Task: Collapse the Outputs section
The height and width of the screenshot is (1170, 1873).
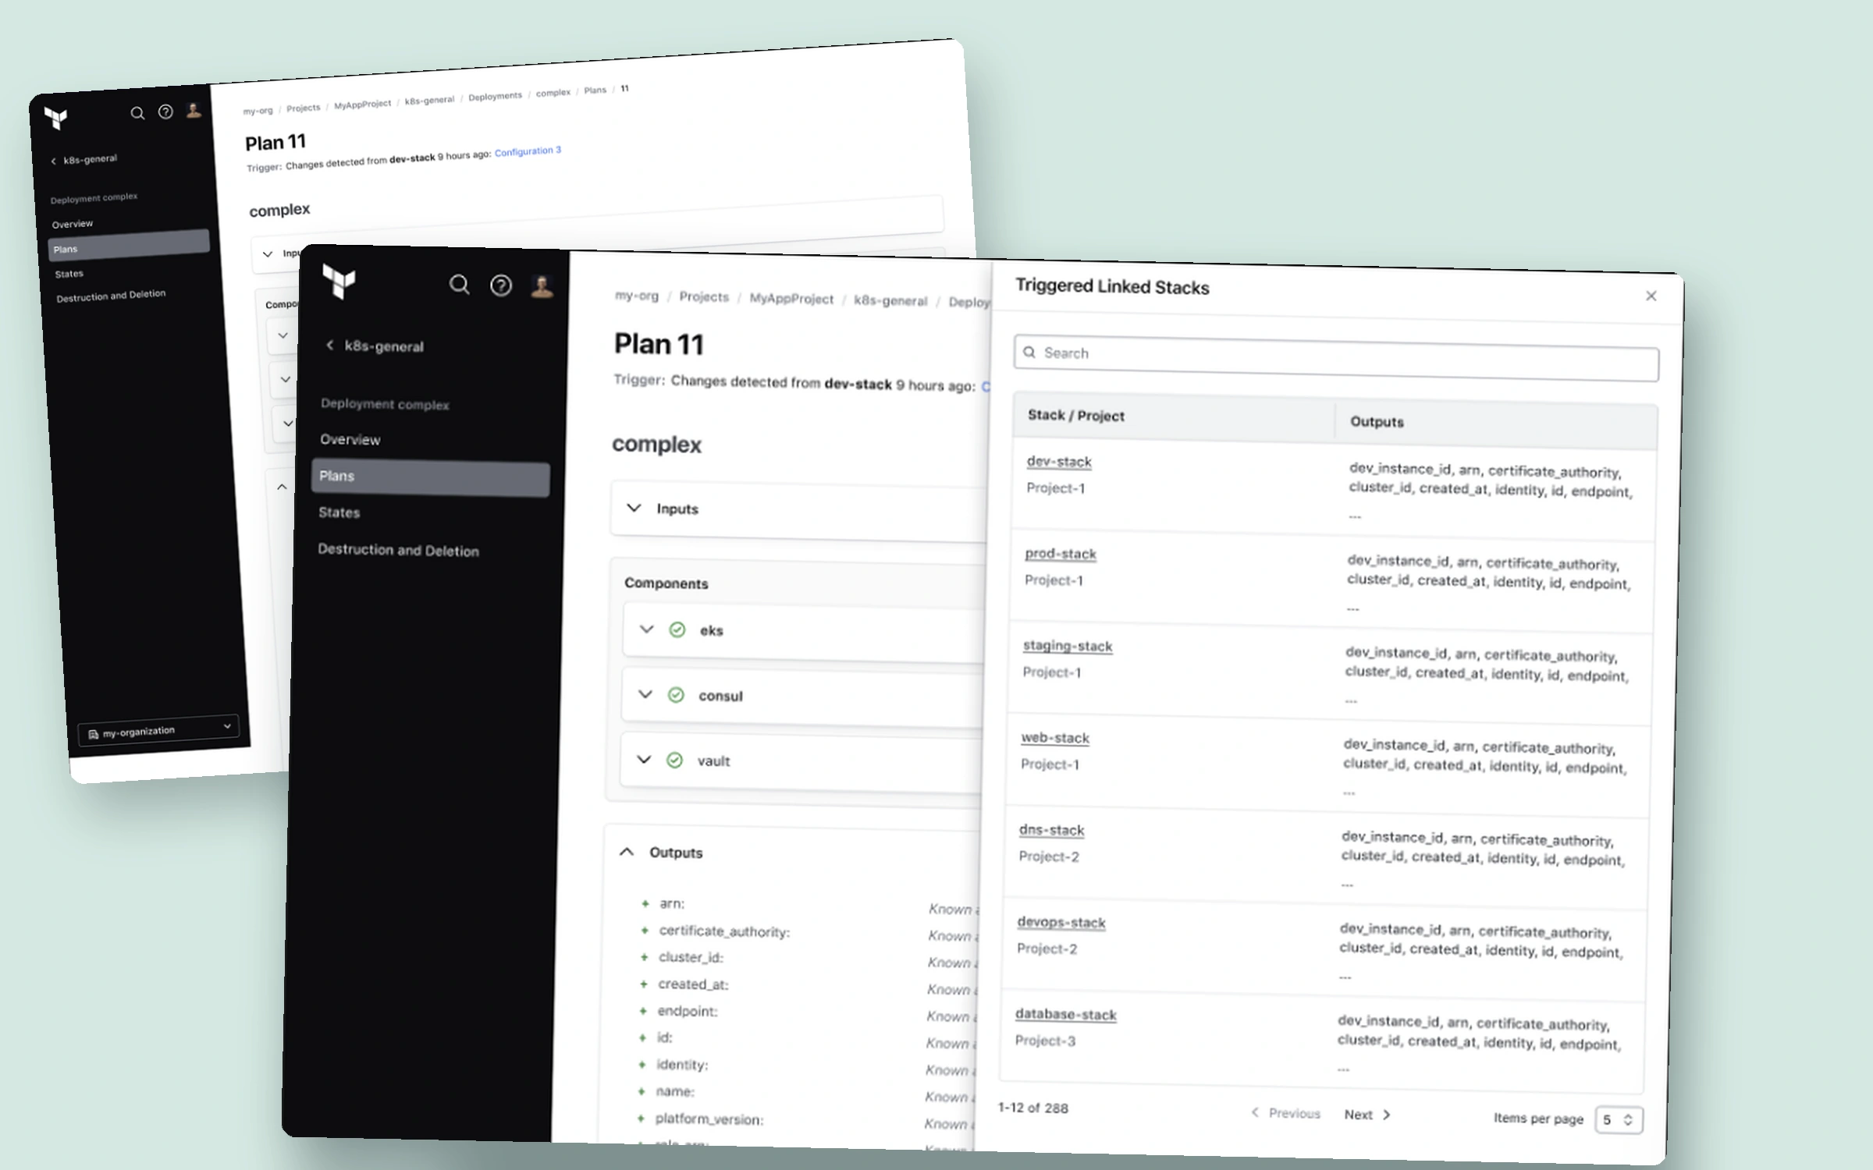Action: coord(627,852)
